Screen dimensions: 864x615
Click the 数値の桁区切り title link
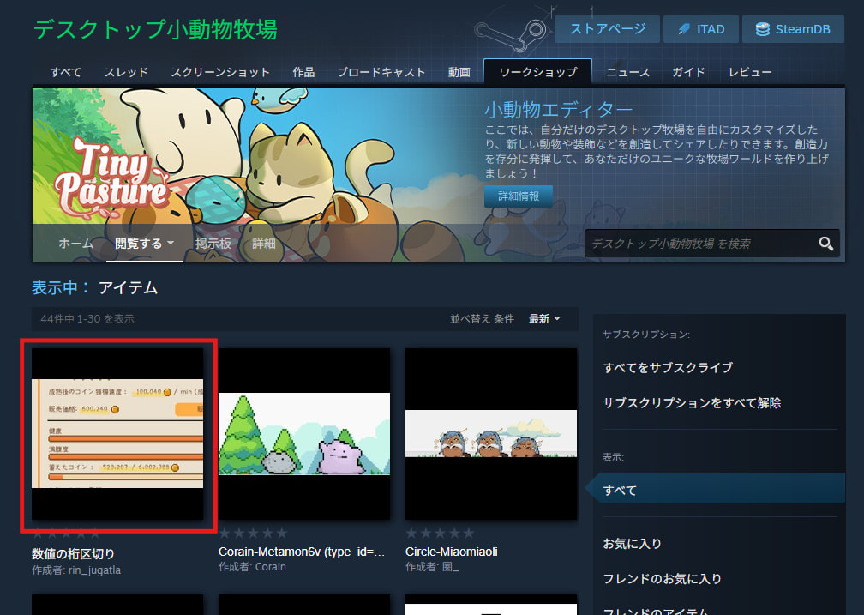point(74,554)
